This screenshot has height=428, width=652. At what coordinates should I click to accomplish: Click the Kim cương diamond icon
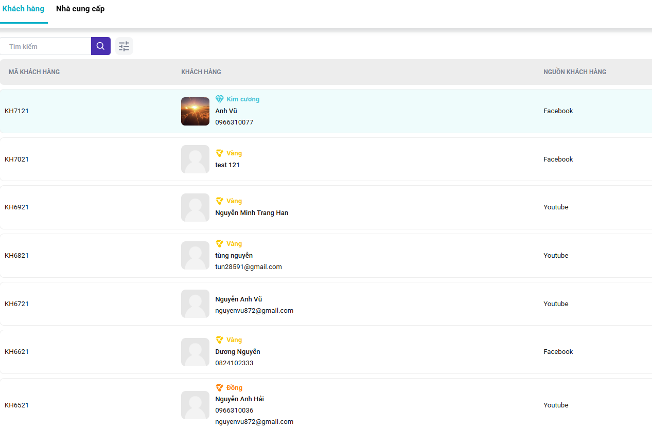(220, 99)
